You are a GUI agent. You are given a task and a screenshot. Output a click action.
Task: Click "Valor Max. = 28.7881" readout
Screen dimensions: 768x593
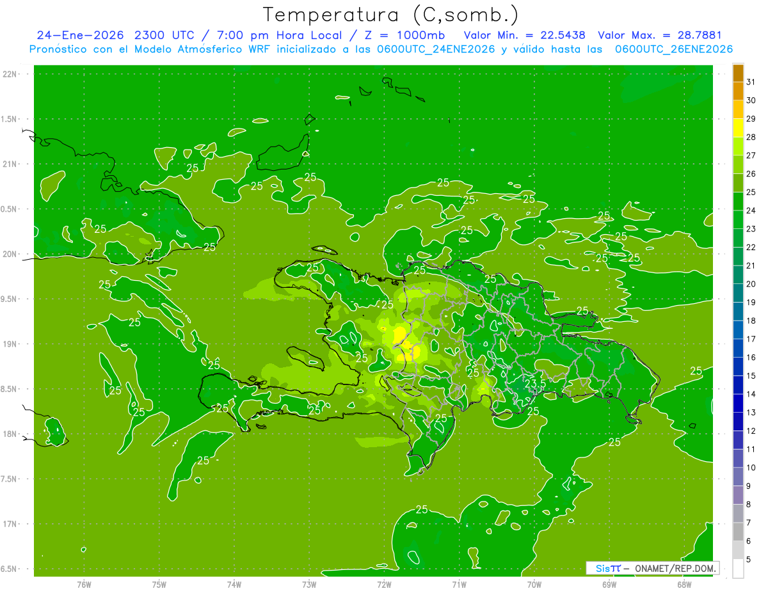659,35
